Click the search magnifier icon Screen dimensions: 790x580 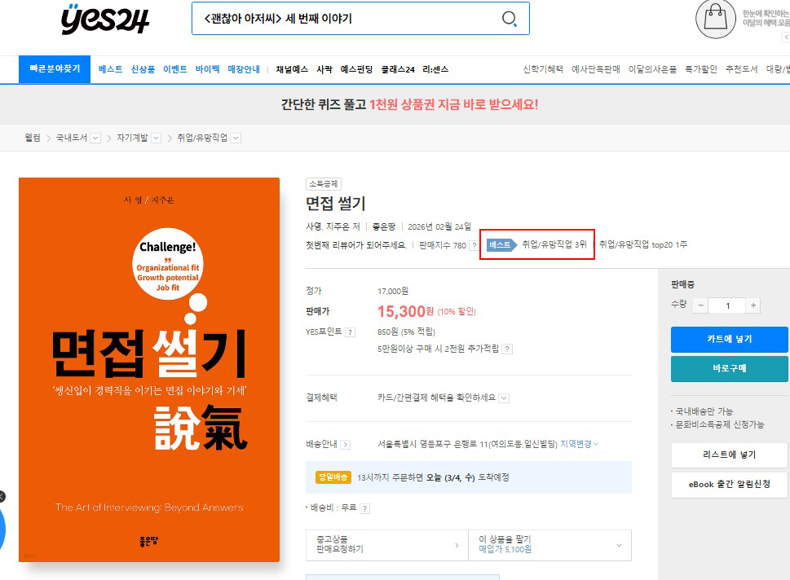click(x=509, y=19)
